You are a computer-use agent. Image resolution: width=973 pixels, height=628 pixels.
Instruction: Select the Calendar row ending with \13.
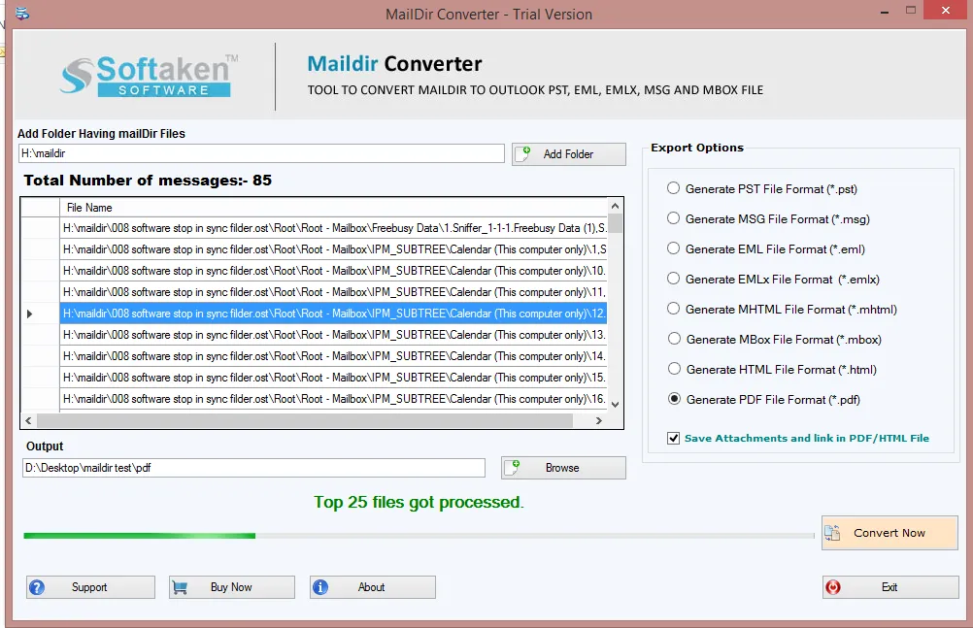[333, 335]
